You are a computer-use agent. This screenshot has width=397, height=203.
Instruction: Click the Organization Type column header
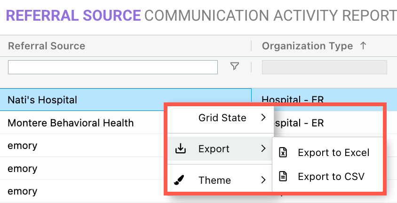coord(307,46)
